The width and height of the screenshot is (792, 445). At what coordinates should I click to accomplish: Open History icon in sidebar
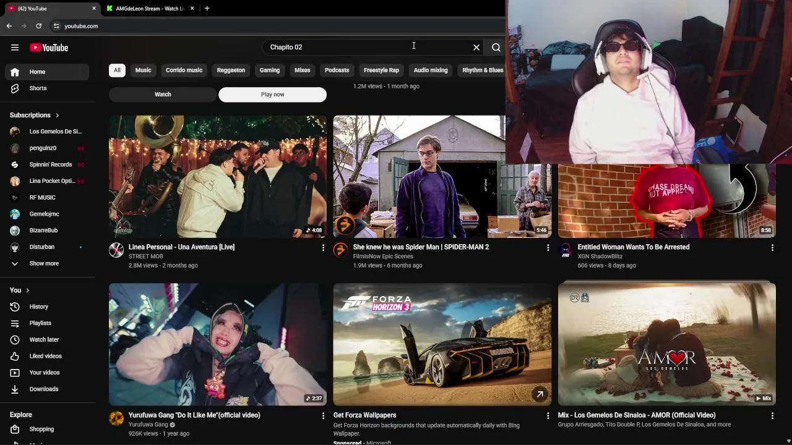(15, 307)
